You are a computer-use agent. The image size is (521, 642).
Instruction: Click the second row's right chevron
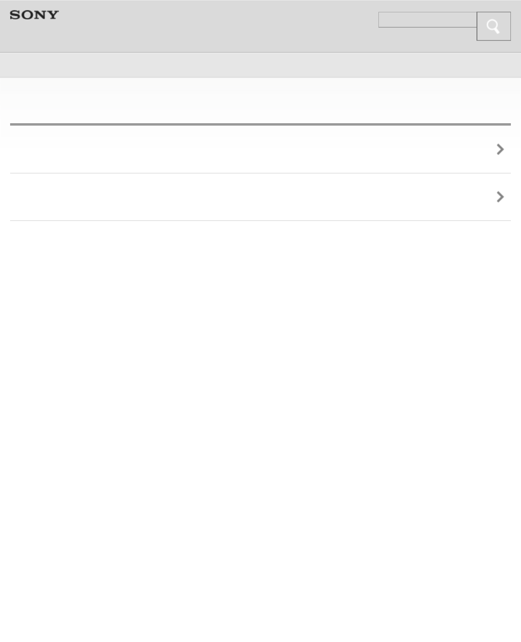(500, 197)
